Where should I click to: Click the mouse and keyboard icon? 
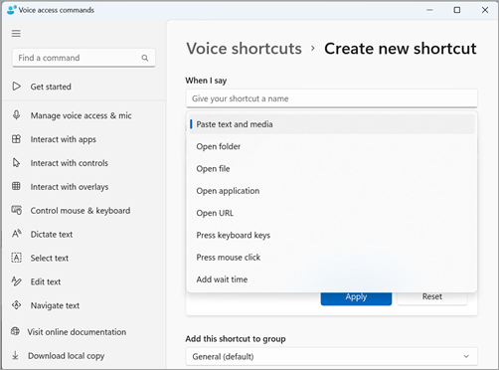(x=17, y=210)
